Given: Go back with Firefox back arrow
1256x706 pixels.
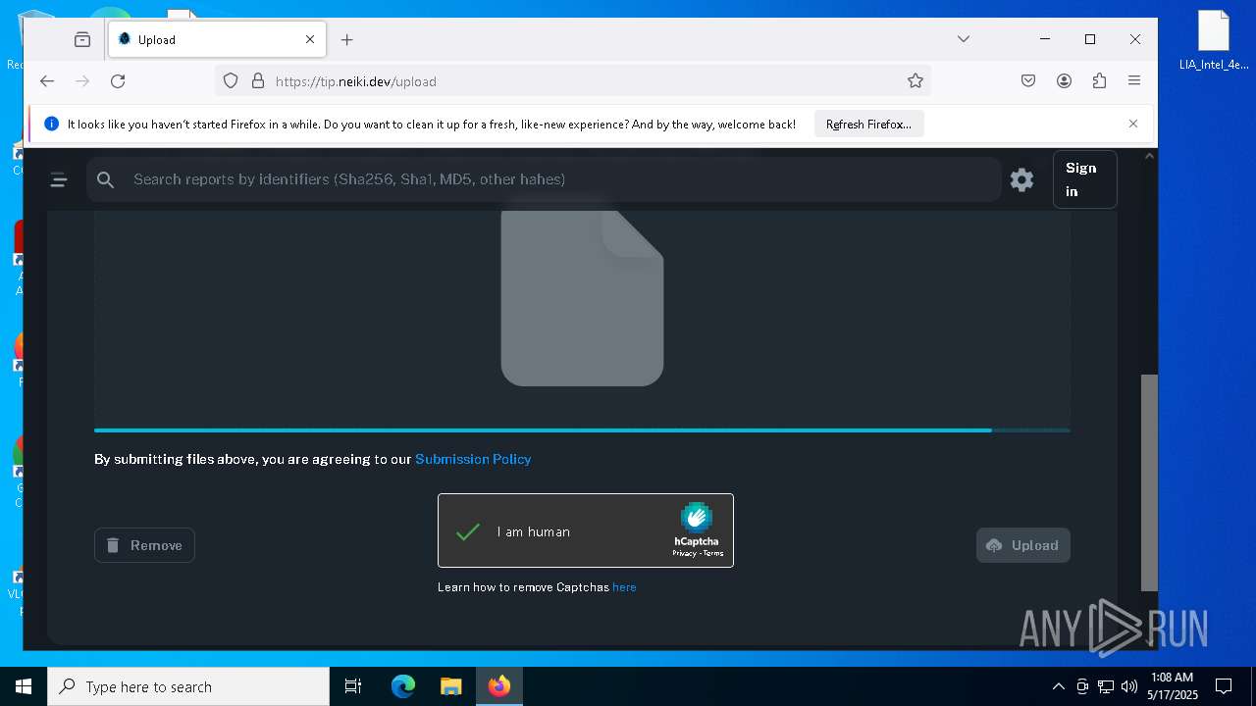Looking at the screenshot, I should 47,81.
